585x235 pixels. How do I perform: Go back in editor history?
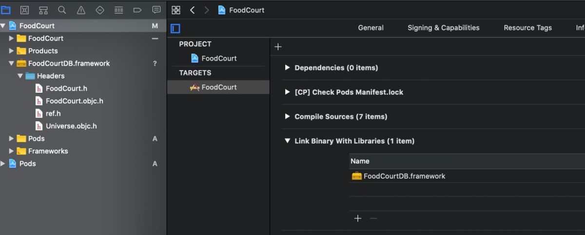point(192,10)
